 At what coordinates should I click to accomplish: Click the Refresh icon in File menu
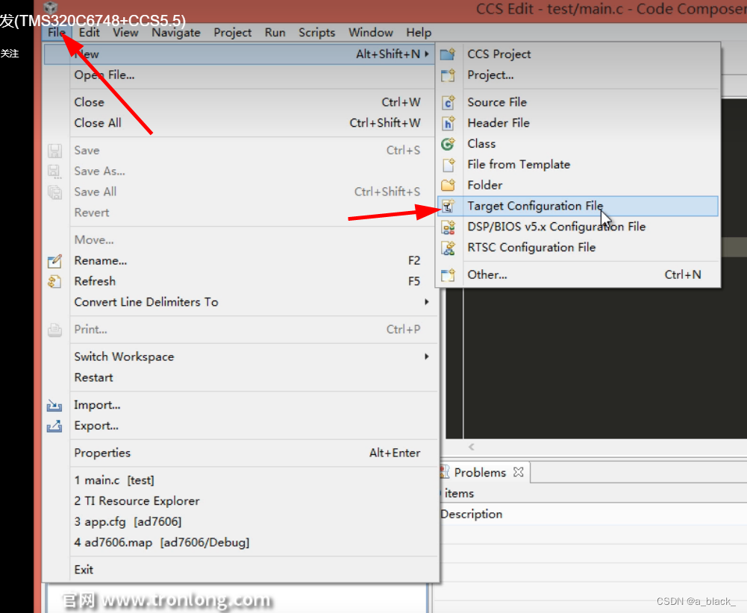coord(54,281)
